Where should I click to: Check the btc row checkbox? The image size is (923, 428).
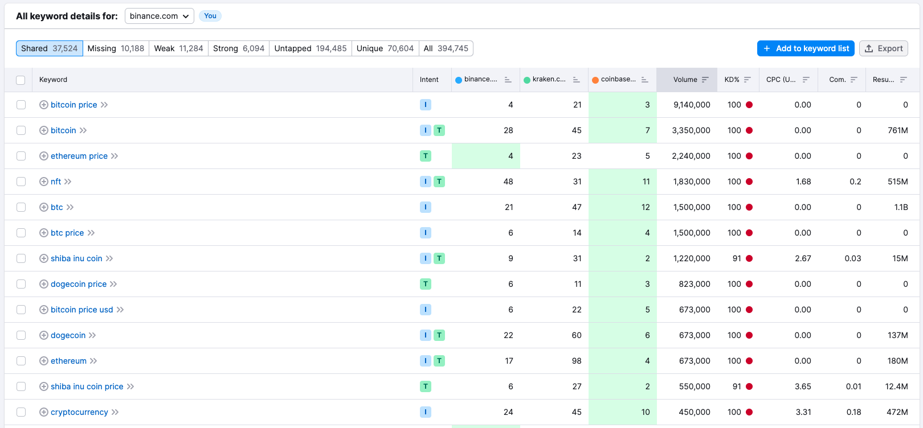[x=21, y=207]
